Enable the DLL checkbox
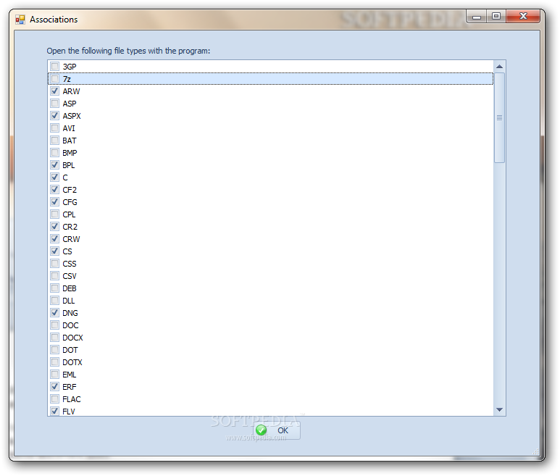The image size is (560, 476). [54, 301]
